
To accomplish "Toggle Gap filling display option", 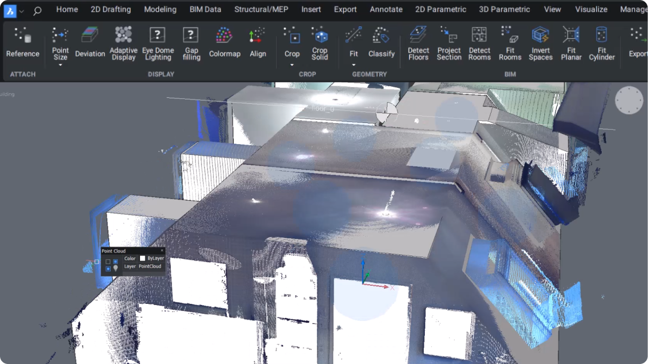I will (x=191, y=43).
